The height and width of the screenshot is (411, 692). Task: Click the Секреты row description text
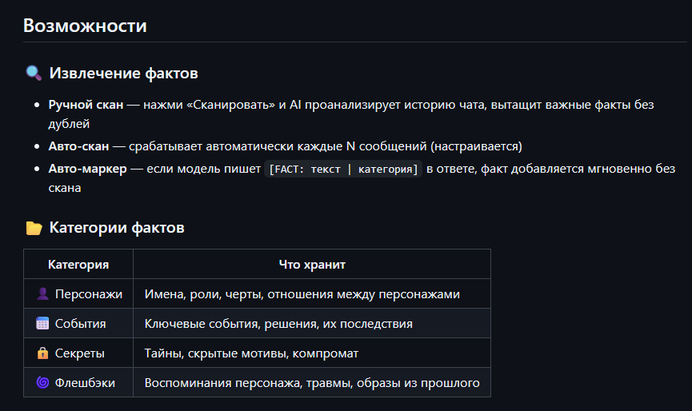pos(251,353)
